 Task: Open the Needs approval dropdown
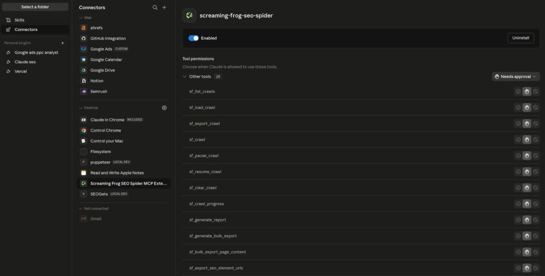[516, 76]
